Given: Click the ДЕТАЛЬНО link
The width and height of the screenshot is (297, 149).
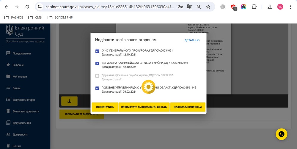Looking at the screenshot, I should [192, 40].
